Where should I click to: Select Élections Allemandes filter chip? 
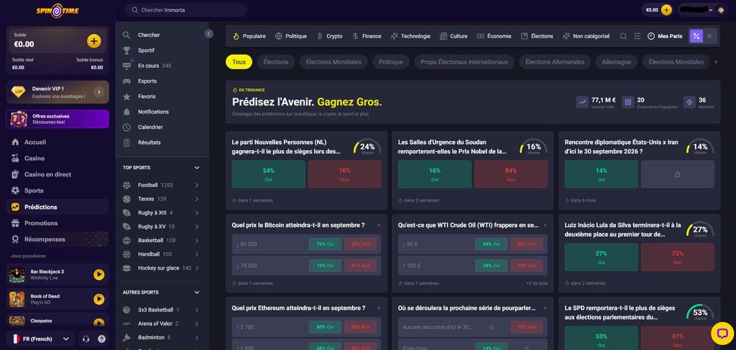click(x=555, y=62)
